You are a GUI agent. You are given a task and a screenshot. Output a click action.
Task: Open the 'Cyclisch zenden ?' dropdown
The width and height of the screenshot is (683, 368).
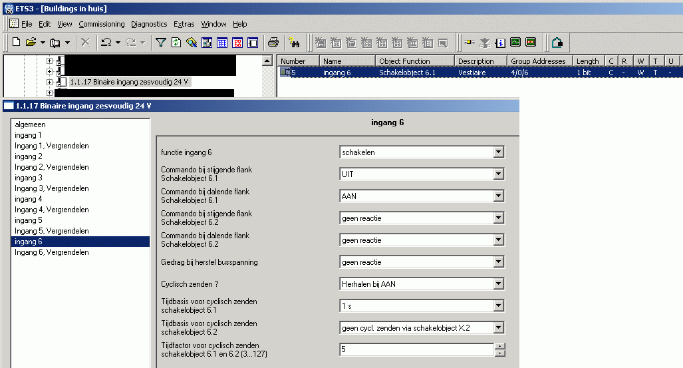tap(499, 284)
